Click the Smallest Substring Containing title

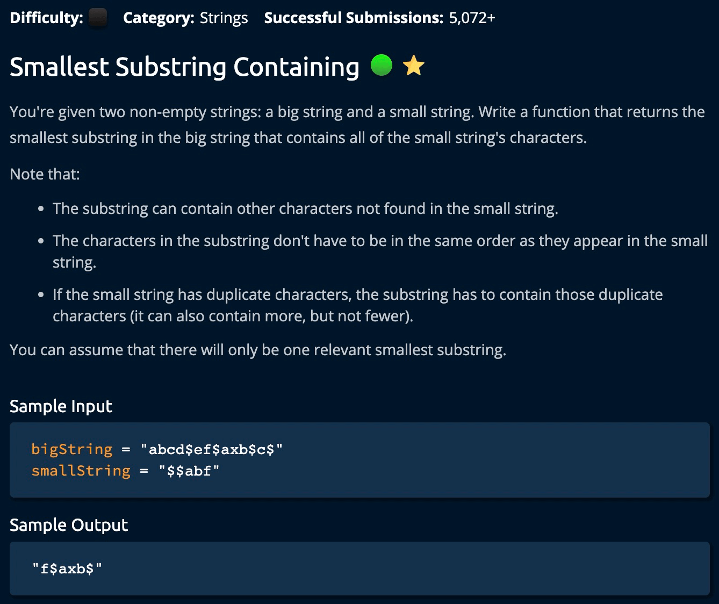pyautogui.click(x=184, y=67)
